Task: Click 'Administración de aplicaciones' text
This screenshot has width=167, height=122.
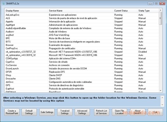Action: [x=63, y=25]
